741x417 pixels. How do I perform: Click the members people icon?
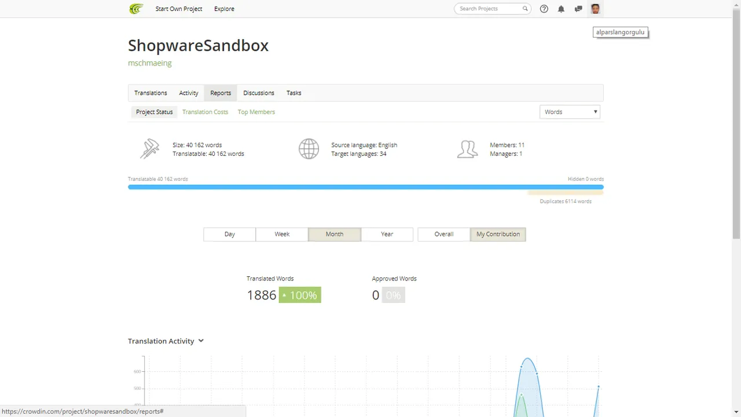[x=467, y=149]
